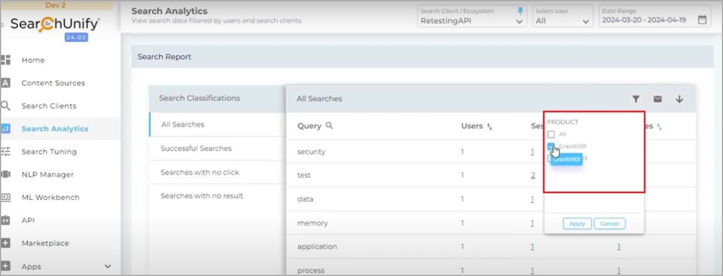Switch to Searches with no result
Screen dimensions: 723x276
click(201, 196)
